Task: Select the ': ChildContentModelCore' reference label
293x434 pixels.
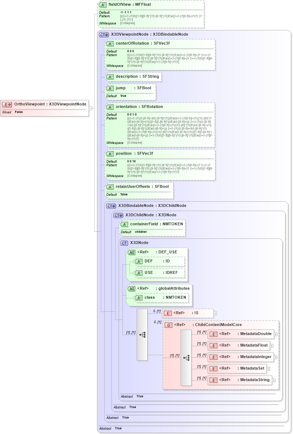Action: click(x=217, y=325)
